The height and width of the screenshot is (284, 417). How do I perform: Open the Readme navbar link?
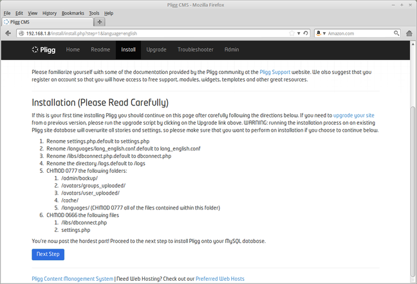(x=100, y=49)
